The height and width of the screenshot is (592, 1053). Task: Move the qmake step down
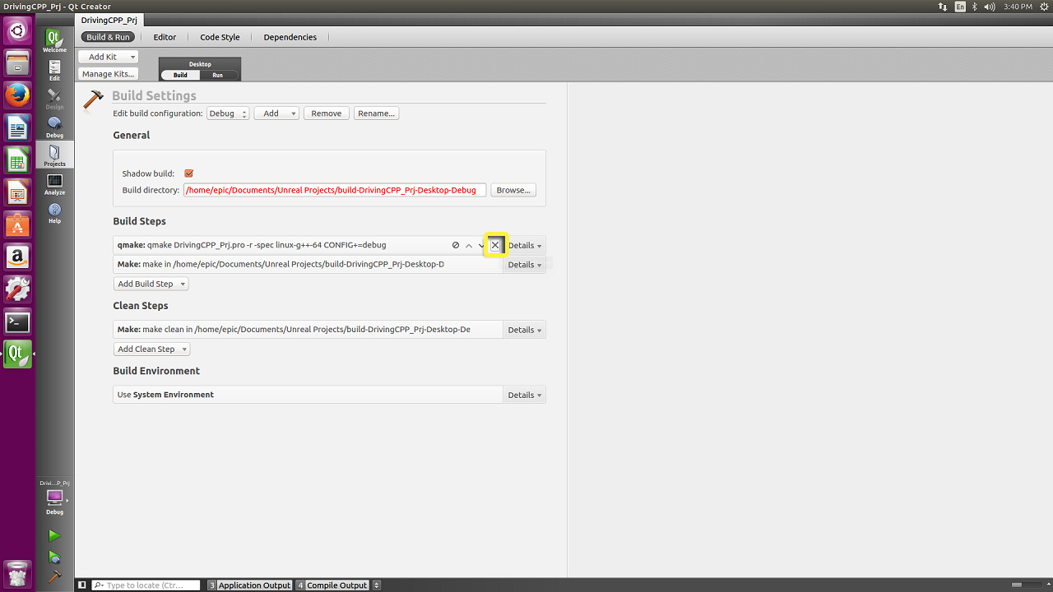point(481,245)
